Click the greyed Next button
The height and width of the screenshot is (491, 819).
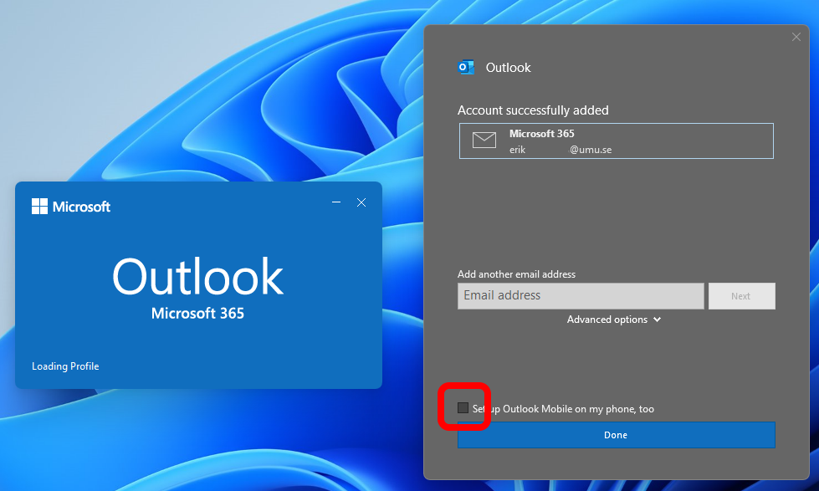[742, 296]
